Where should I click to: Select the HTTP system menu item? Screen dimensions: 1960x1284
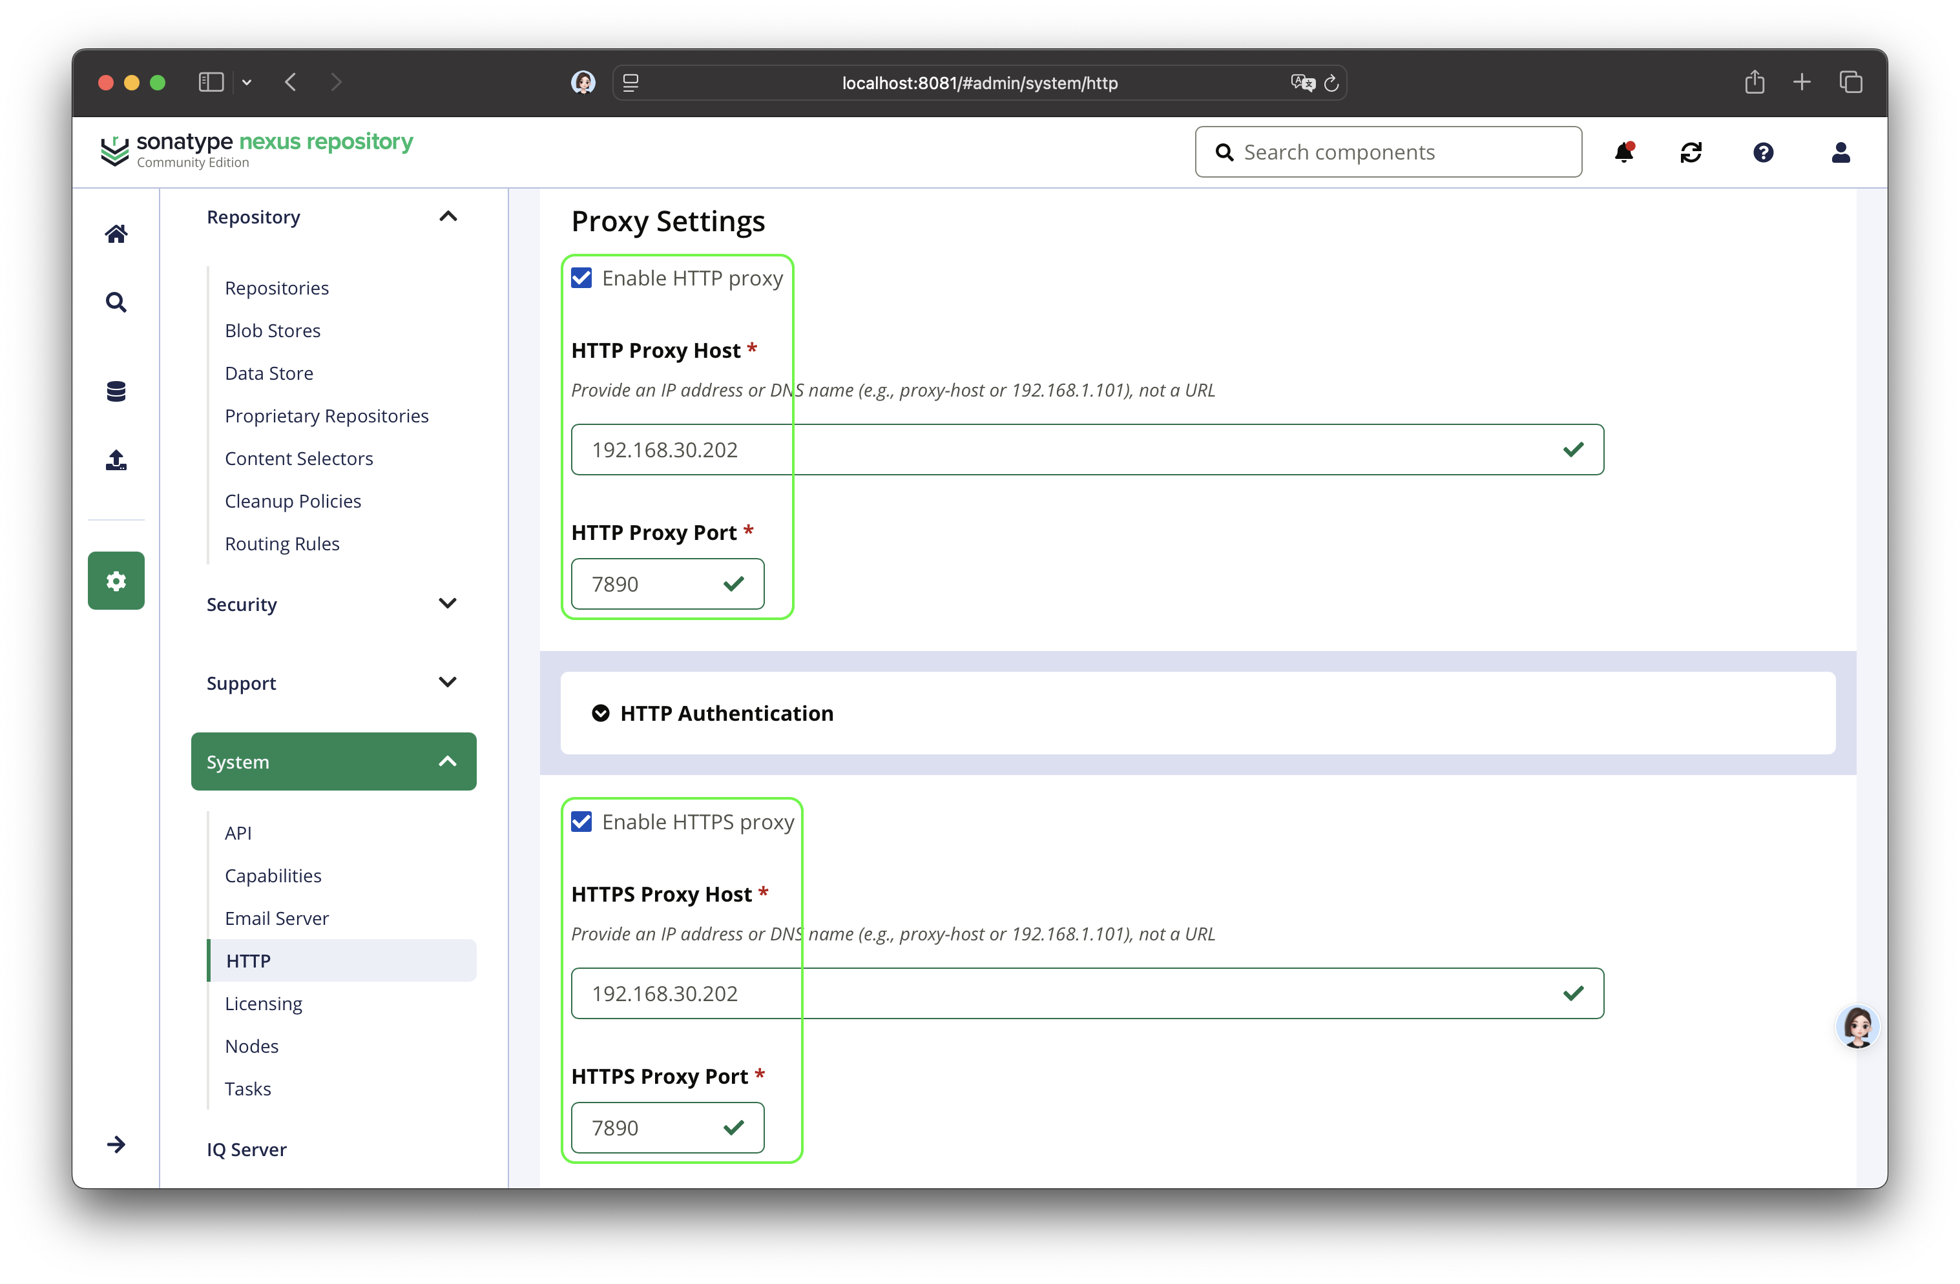click(342, 961)
